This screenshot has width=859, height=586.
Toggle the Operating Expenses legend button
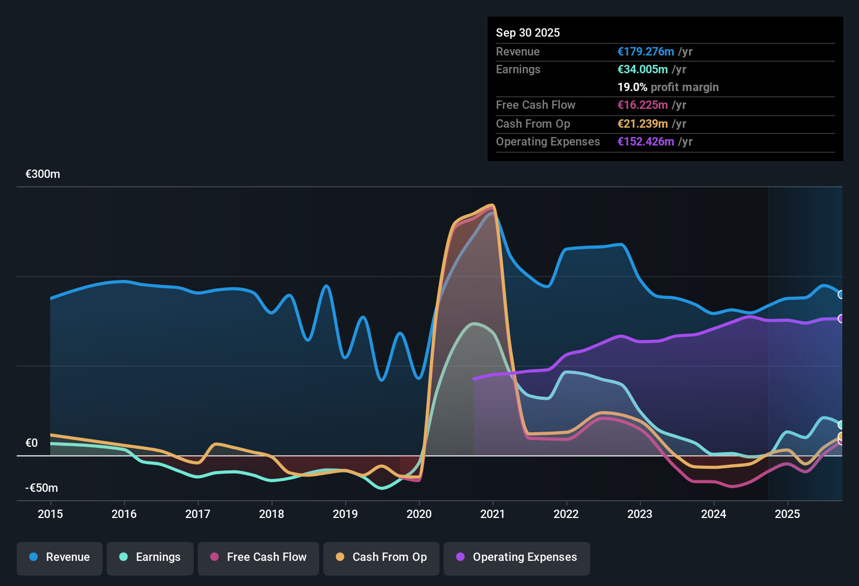point(517,558)
